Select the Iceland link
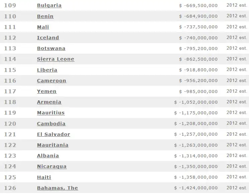 [48, 38]
